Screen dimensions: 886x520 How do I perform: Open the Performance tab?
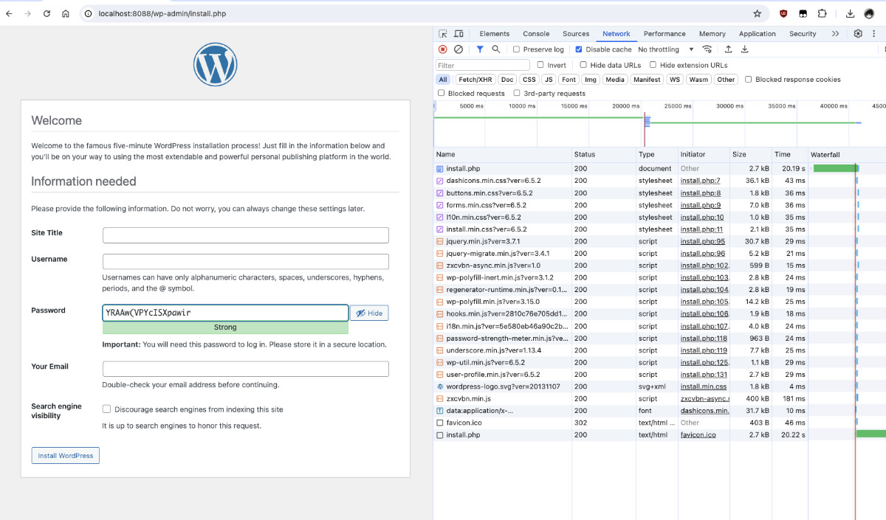pyautogui.click(x=664, y=34)
